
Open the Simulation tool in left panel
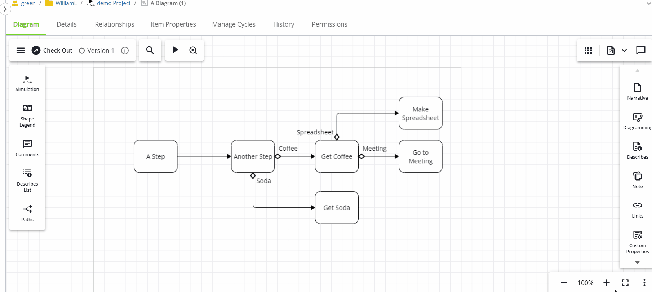pos(27,83)
